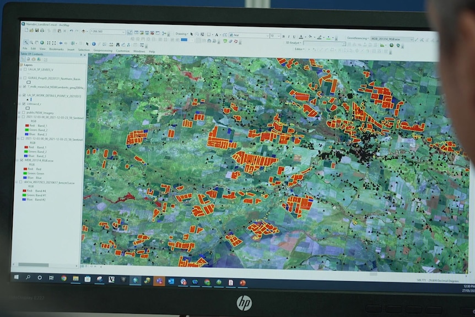Uncheck the cstmwcd_r layer
This screenshot has height=317, width=475.
24,104
